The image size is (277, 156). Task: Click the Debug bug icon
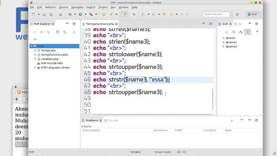coord(70,14)
